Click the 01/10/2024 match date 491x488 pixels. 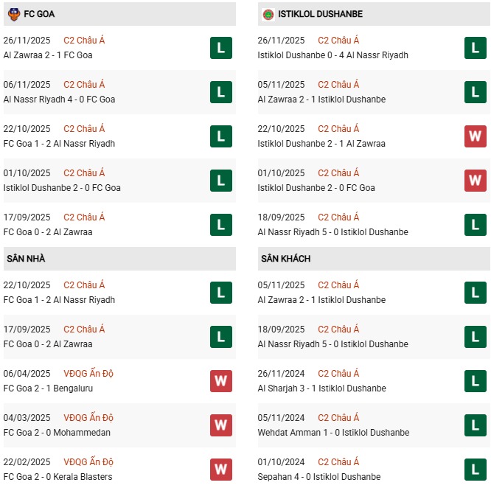(281, 462)
